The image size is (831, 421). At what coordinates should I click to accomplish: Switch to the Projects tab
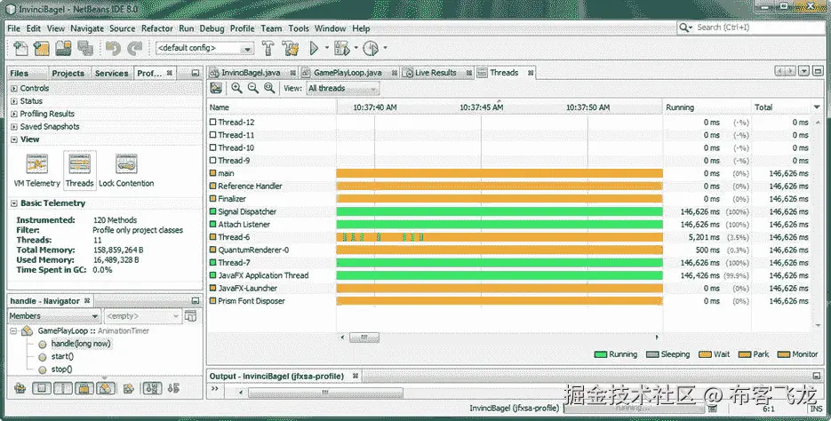tap(68, 73)
